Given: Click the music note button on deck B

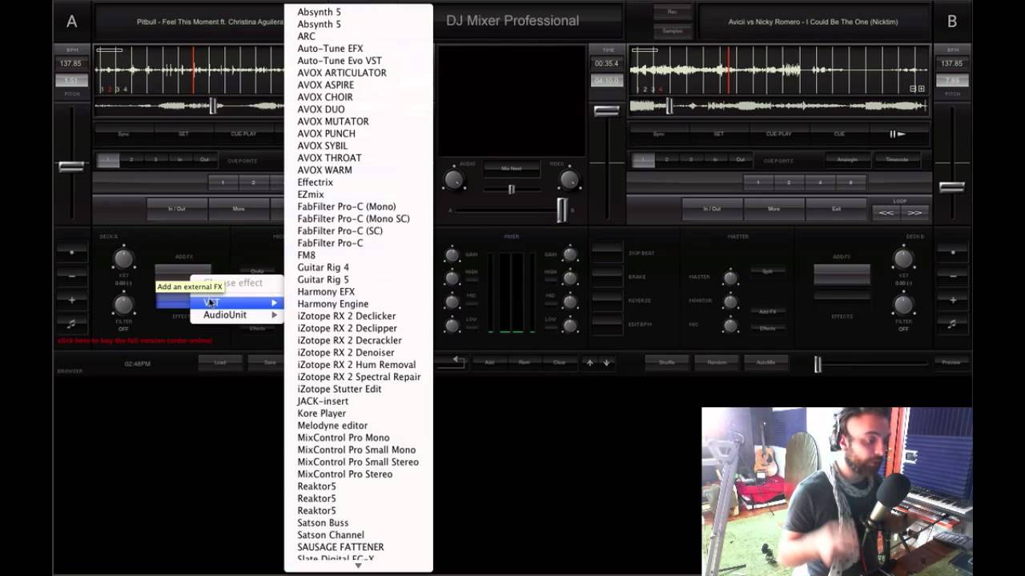Looking at the screenshot, I should coord(952,323).
